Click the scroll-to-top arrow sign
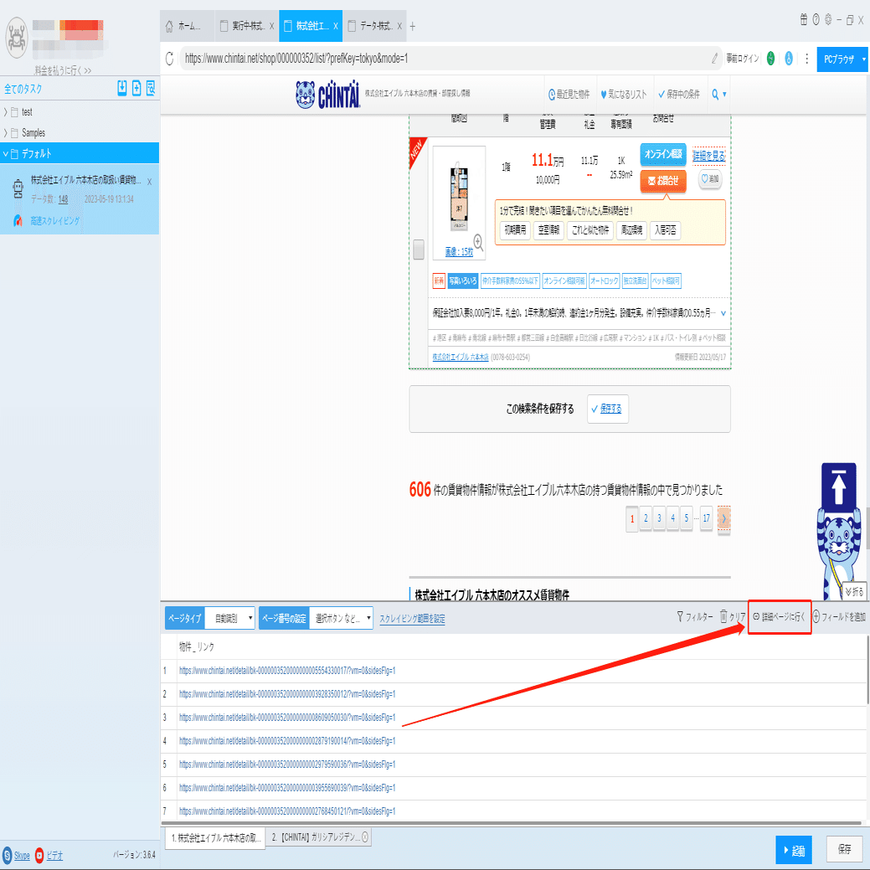Image resolution: width=870 pixels, height=870 pixels. pyautogui.click(x=838, y=487)
